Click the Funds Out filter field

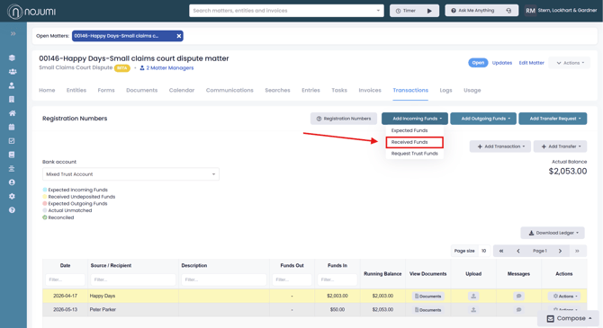click(x=292, y=279)
